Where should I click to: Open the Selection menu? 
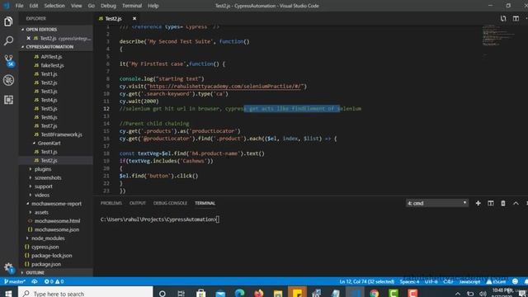pos(54,6)
